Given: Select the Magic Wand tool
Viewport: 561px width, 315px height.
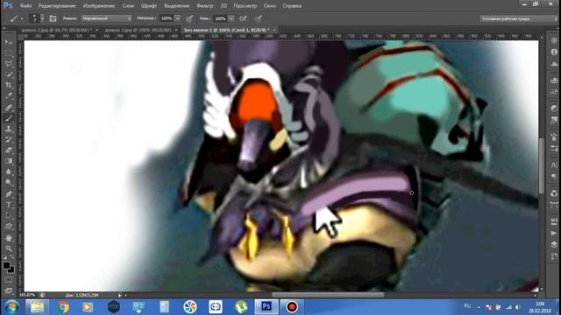Looking at the screenshot, I should point(9,74).
